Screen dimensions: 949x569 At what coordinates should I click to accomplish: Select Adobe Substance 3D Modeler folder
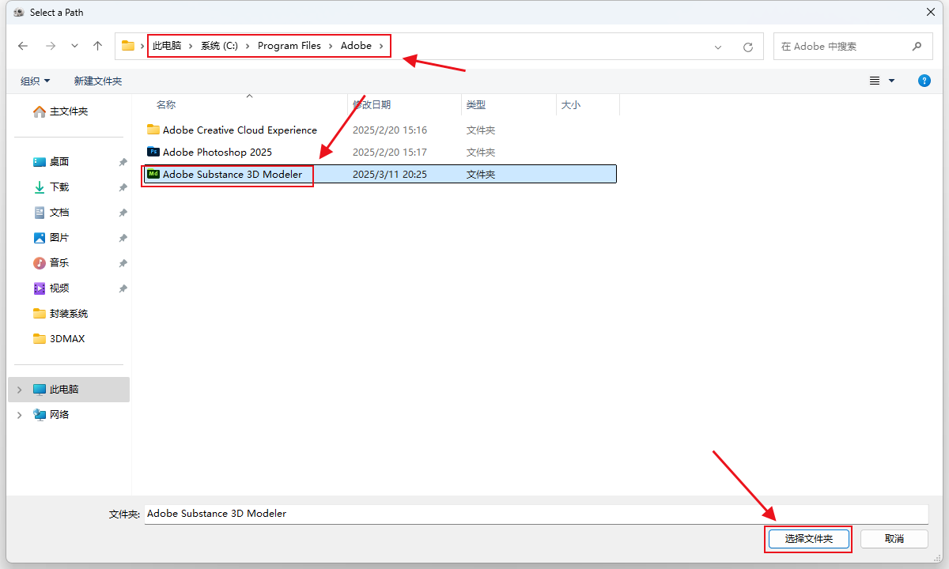tap(233, 174)
